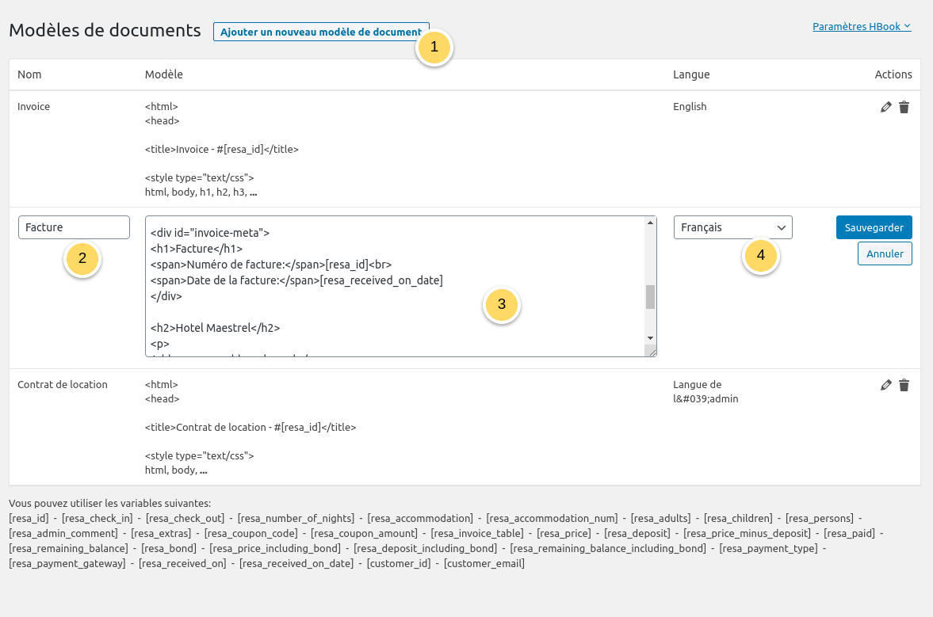Click the yellow marker numbered 4
Screen dimensions: 933x617
tap(761, 255)
